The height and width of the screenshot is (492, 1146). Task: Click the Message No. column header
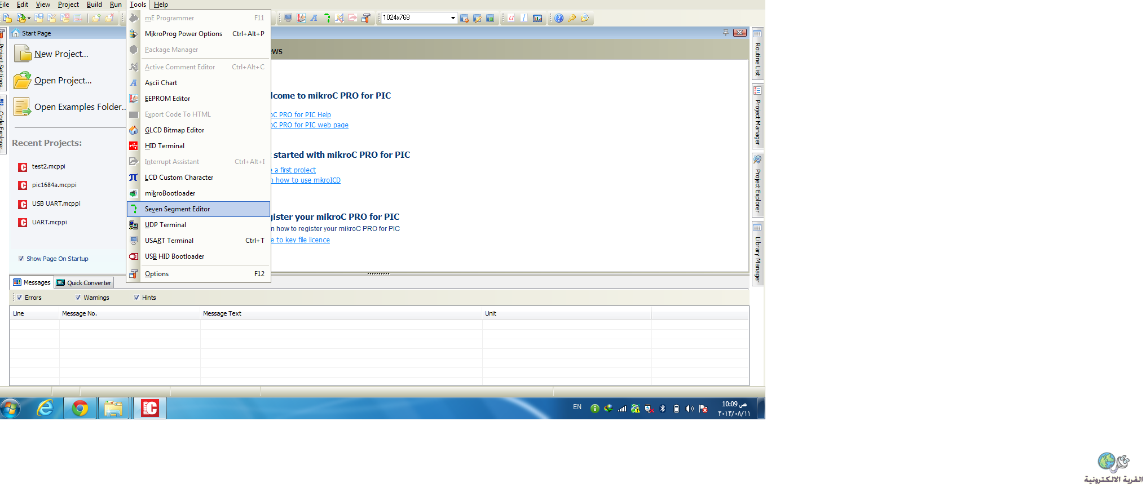(130, 313)
